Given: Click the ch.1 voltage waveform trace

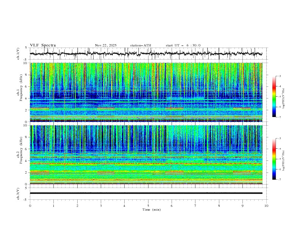Looking at the screenshot, I should (146, 54).
